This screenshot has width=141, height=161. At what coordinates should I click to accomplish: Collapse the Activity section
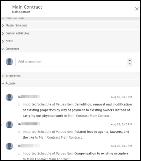click(70, 83)
